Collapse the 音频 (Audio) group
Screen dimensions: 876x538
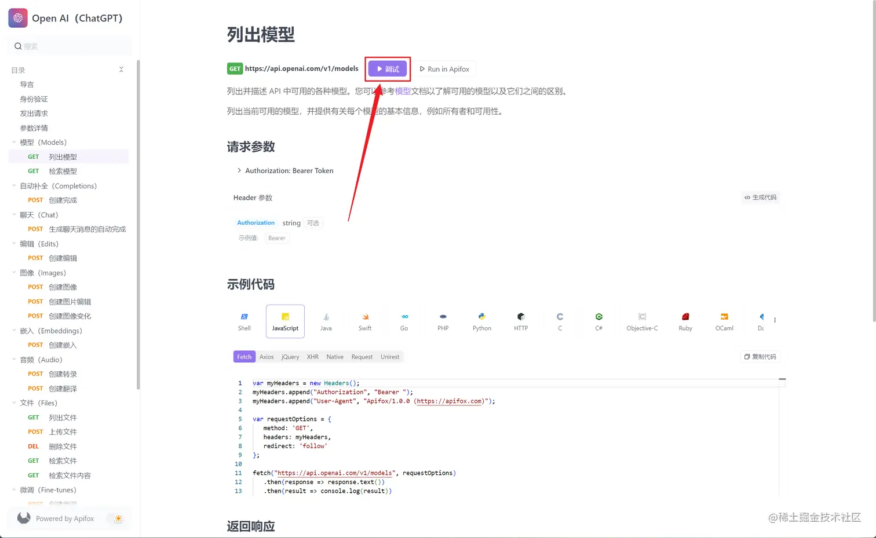coord(14,359)
